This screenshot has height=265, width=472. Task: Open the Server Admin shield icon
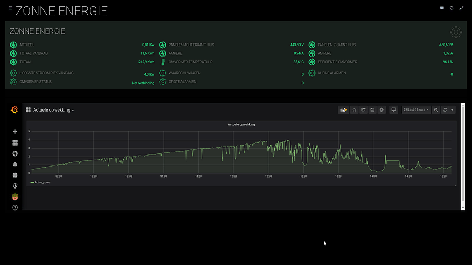point(15,186)
